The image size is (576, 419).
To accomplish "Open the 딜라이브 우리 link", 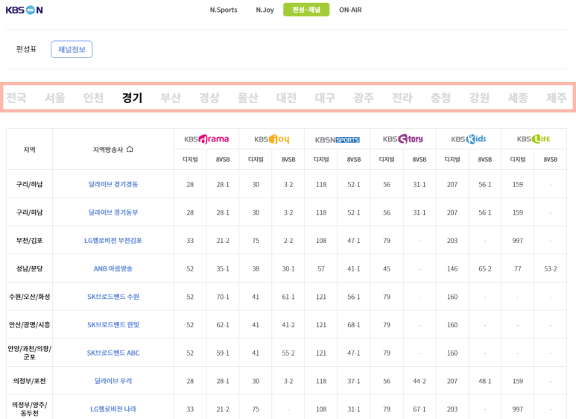I will point(113,381).
